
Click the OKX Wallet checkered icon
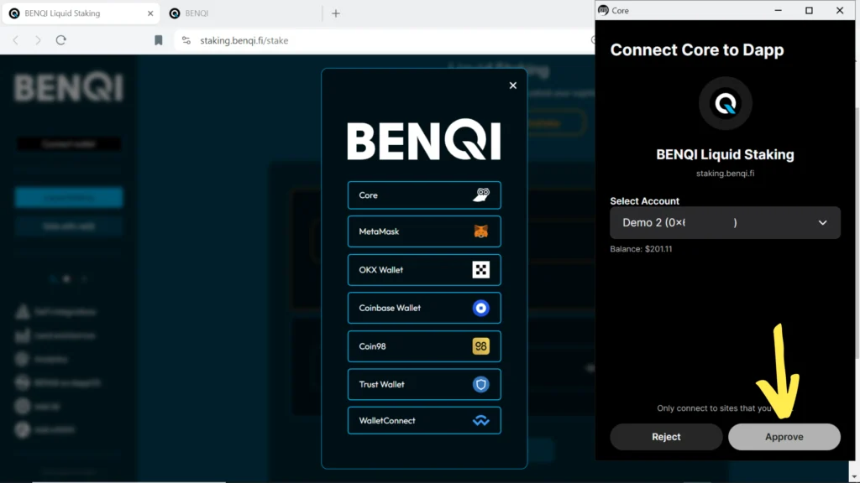coord(481,270)
